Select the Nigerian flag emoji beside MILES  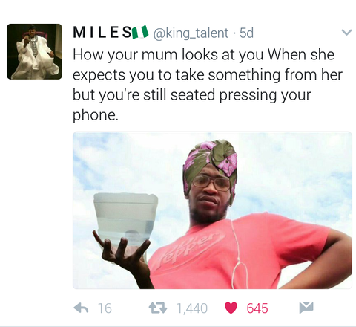coord(140,32)
